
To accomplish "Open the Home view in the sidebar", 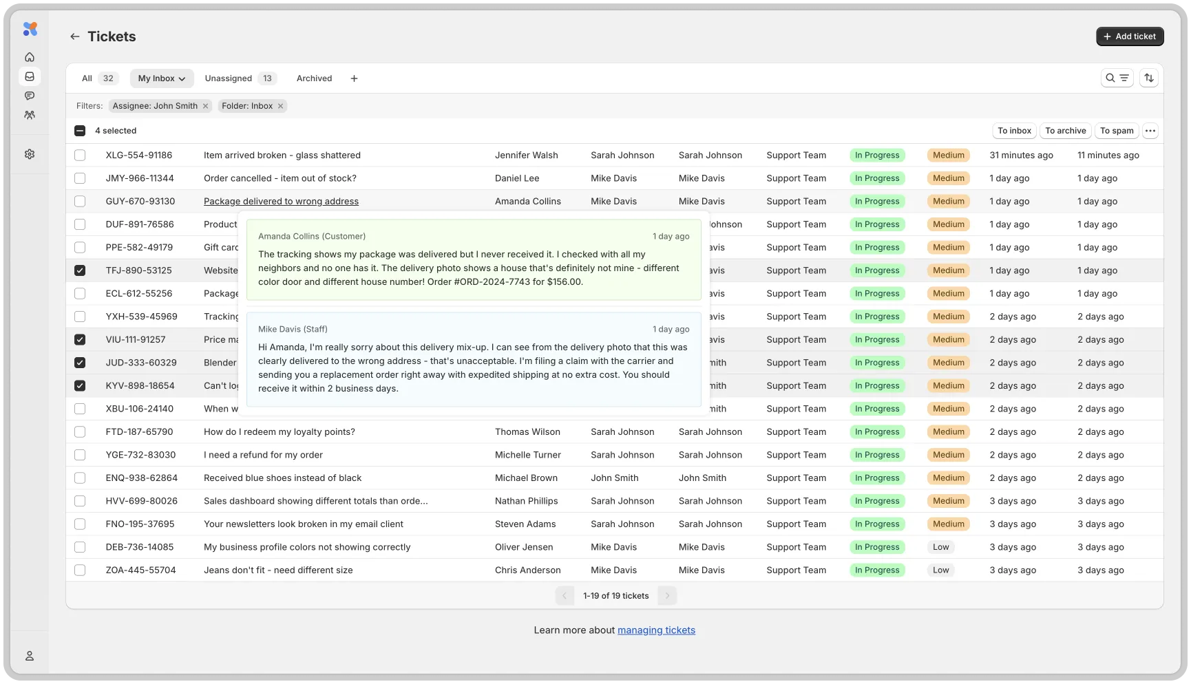I will coord(30,57).
